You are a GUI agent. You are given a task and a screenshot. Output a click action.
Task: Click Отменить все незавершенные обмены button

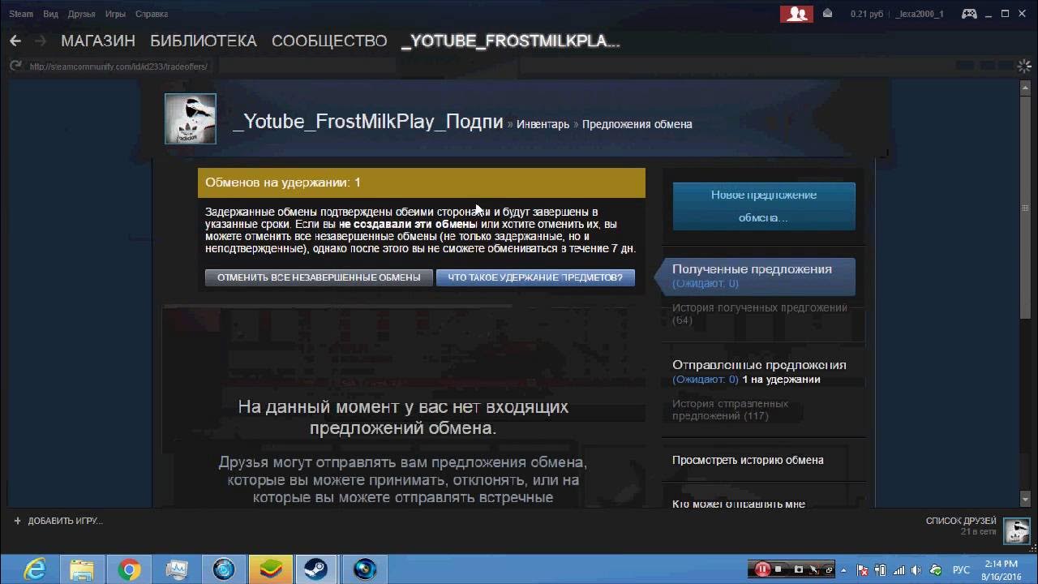pos(319,277)
